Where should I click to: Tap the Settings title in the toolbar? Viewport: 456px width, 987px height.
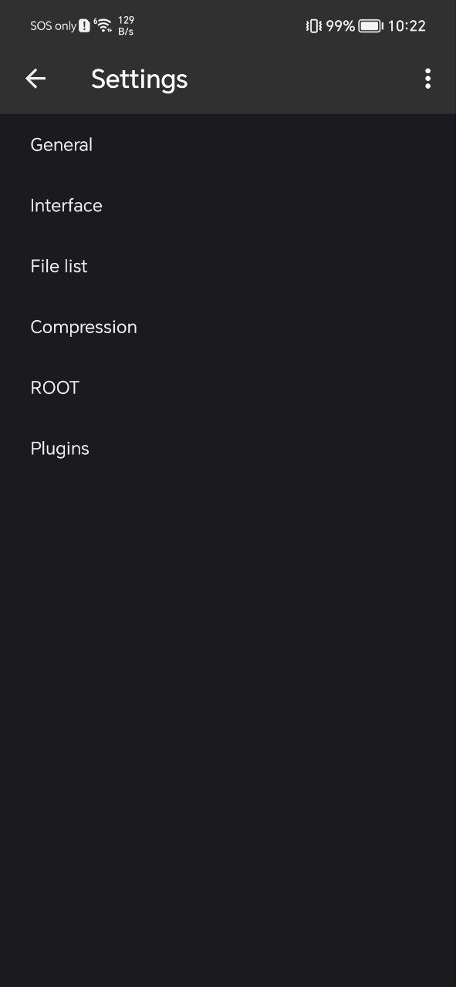140,79
